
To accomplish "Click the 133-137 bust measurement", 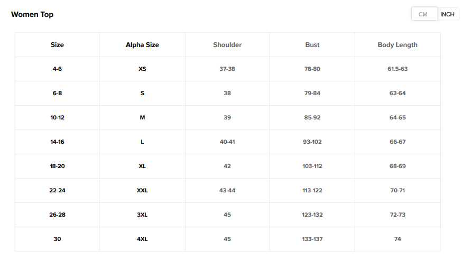I will [x=312, y=239].
